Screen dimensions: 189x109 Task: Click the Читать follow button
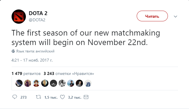pyautogui.click(x=152, y=16)
